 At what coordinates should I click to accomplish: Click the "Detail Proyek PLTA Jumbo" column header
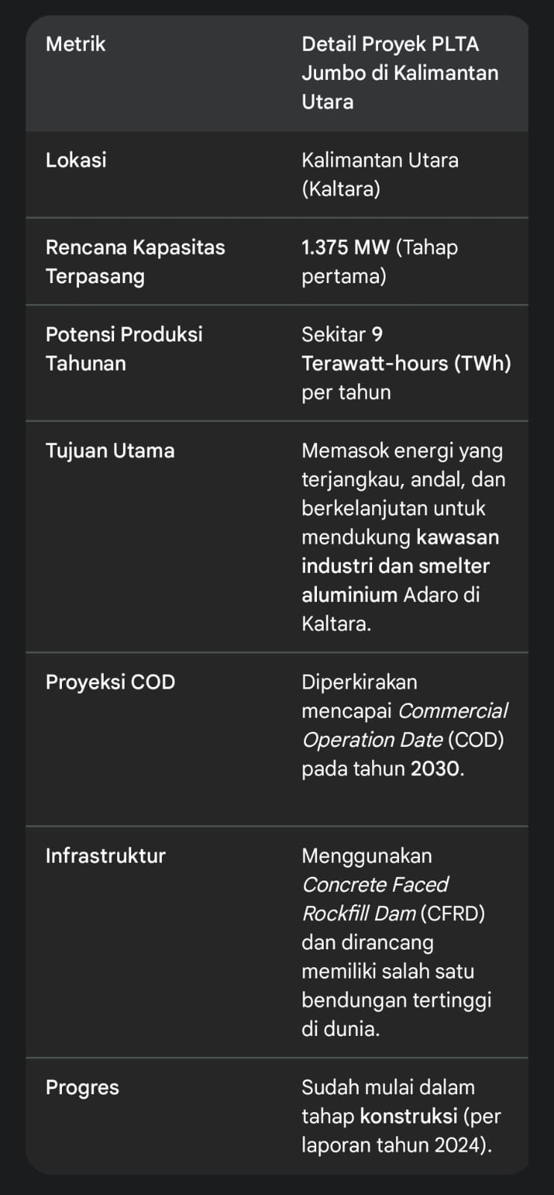[400, 72]
